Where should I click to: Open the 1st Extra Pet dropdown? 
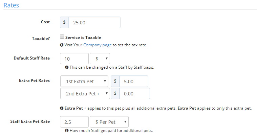[84, 81]
